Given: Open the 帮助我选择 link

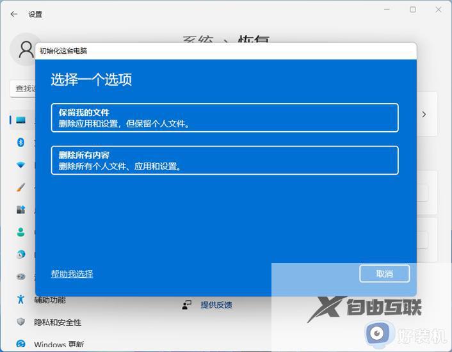Looking at the screenshot, I should tap(72, 274).
